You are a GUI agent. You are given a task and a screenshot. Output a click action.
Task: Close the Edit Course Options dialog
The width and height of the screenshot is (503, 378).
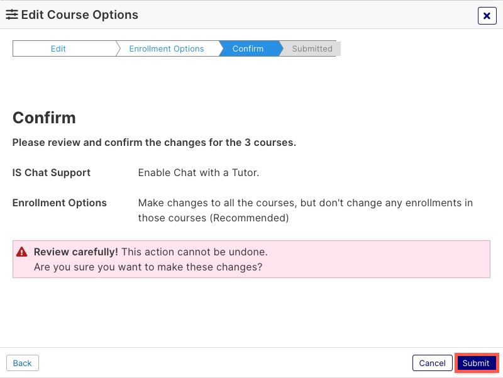[x=487, y=16]
